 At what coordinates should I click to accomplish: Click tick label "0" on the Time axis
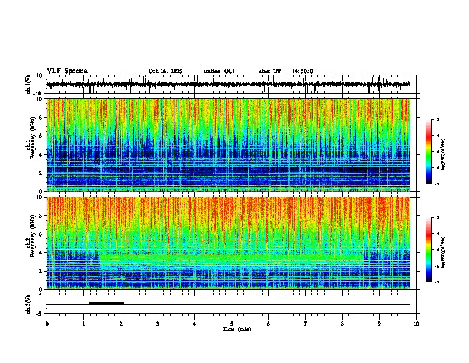(47, 324)
